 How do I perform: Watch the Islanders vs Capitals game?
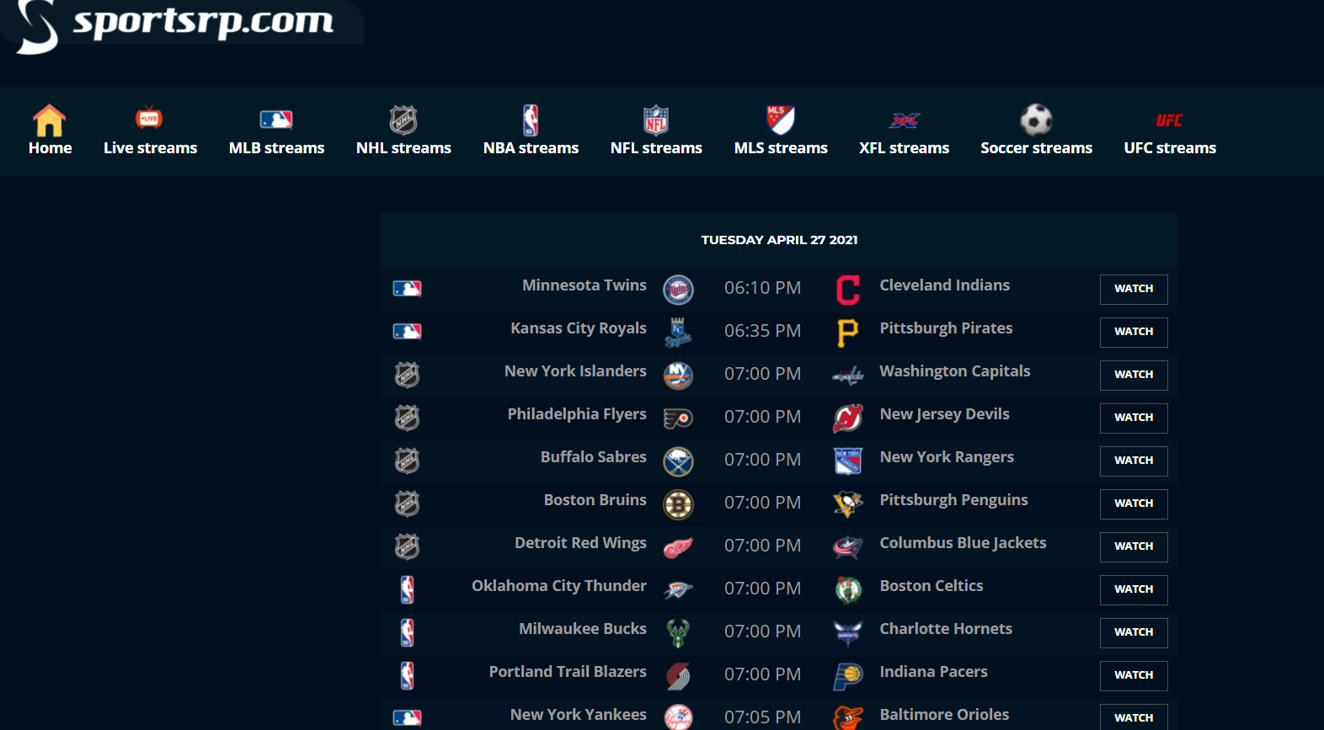1134,375
